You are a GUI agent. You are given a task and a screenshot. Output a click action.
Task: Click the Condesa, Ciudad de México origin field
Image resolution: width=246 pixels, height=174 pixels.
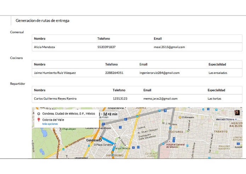(x=69, y=114)
